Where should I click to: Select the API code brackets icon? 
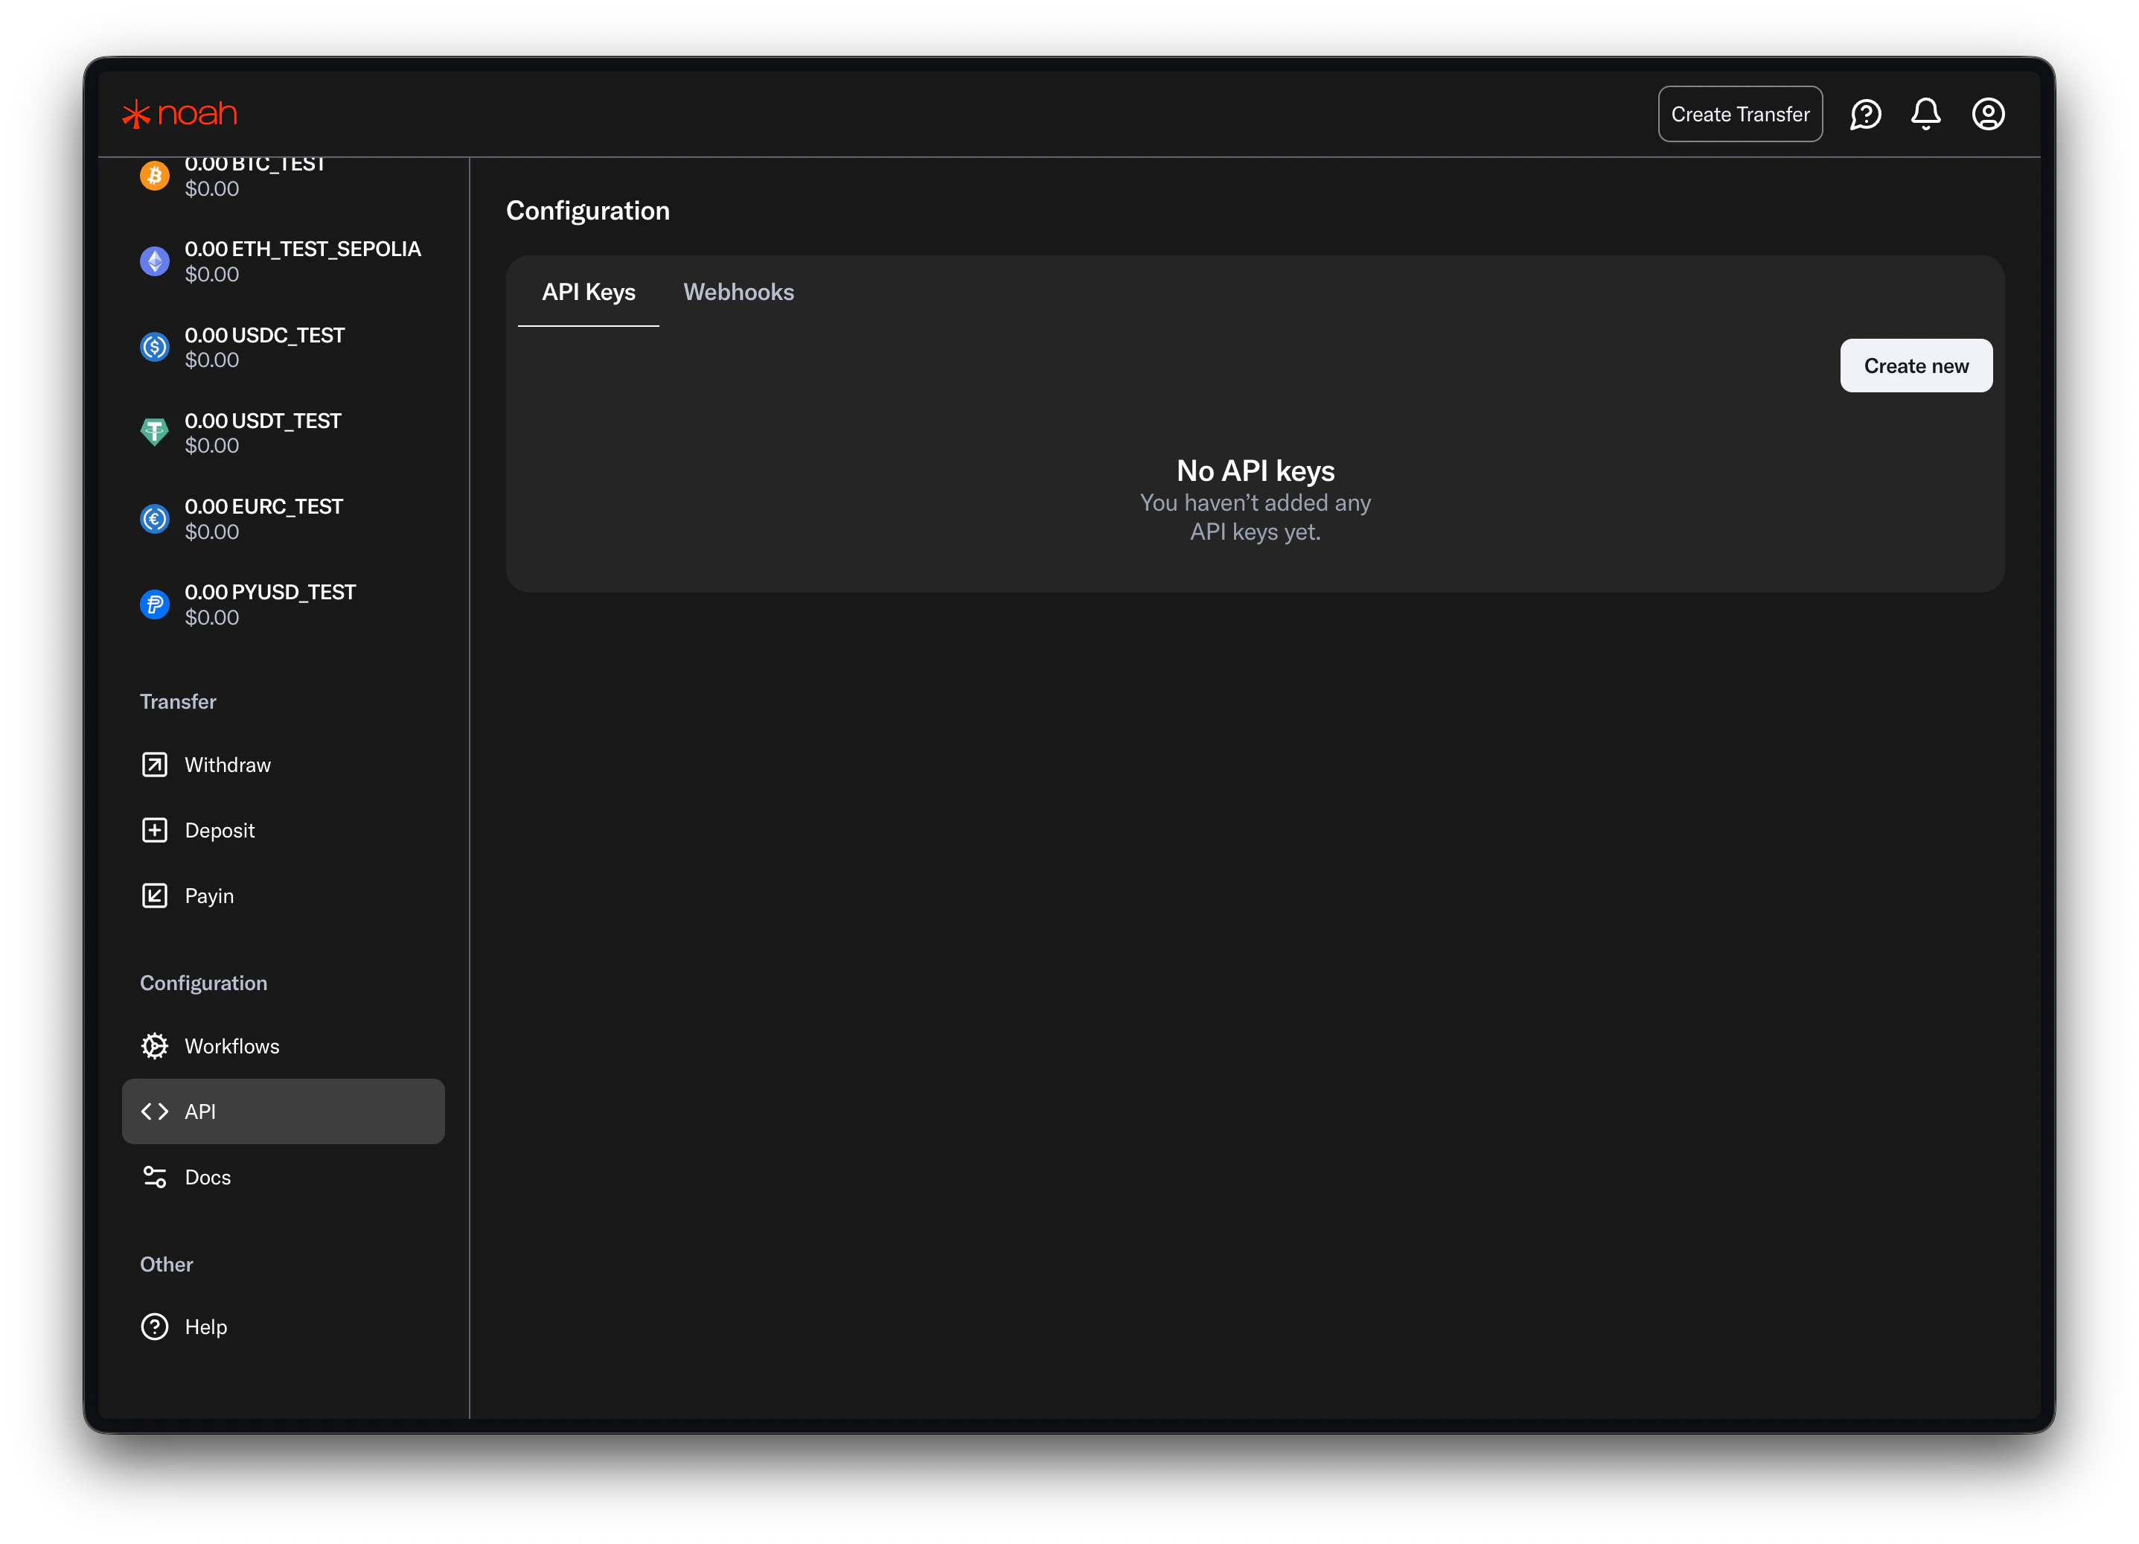154,1111
